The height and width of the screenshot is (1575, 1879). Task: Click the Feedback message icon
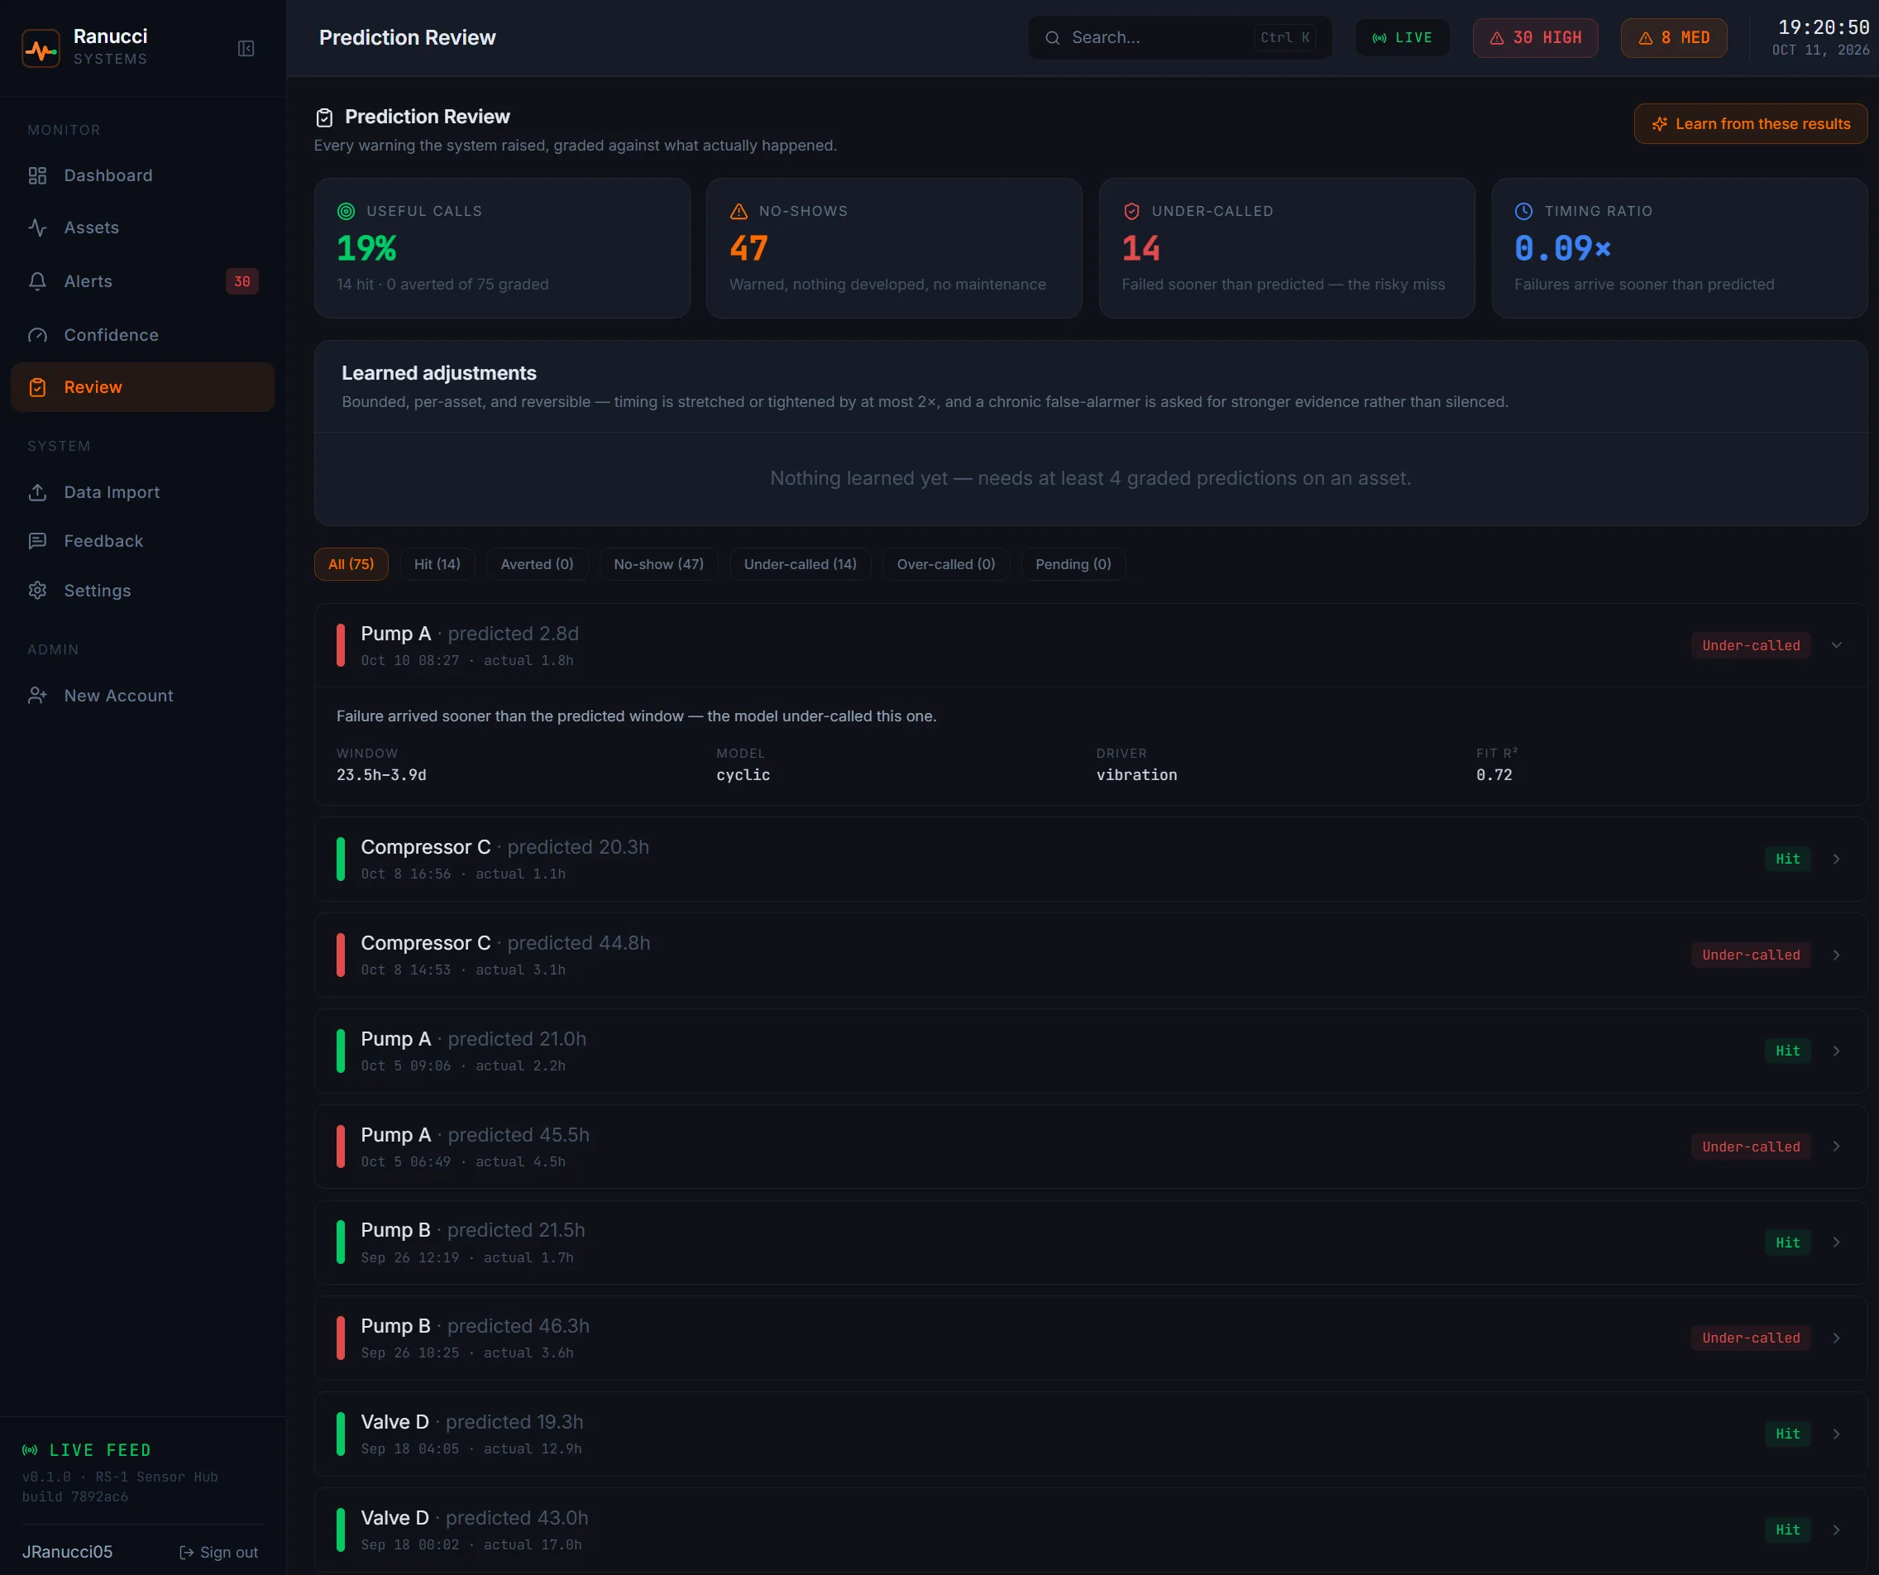37,541
